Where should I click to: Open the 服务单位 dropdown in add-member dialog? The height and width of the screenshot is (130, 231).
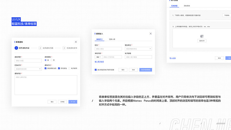point(138,48)
